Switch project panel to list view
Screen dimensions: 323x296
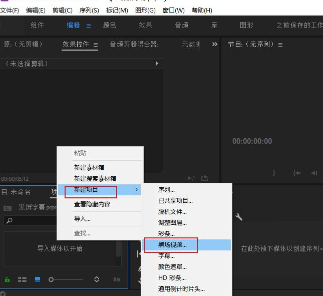pyautogui.click(x=22, y=279)
